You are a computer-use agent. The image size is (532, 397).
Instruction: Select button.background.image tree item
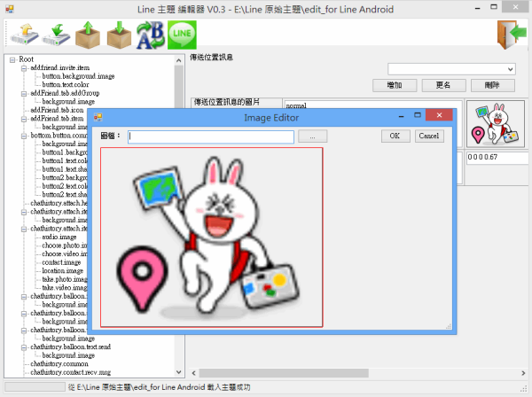78,76
